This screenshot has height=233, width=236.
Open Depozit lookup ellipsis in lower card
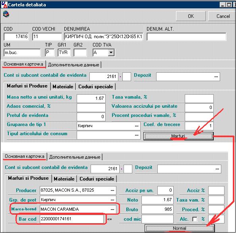coord(217,169)
